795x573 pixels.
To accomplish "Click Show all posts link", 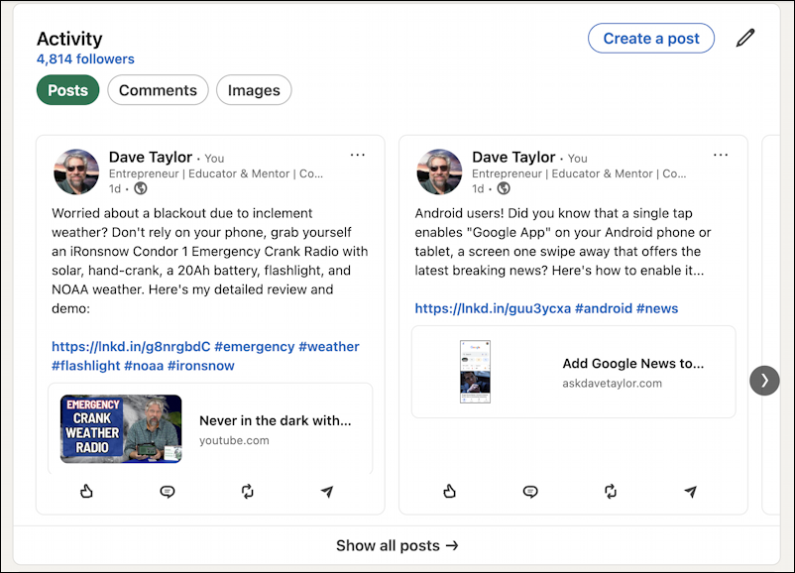I will click(x=397, y=545).
